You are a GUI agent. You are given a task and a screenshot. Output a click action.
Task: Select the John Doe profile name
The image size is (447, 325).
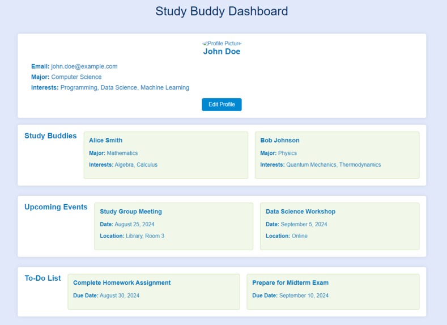tap(222, 52)
